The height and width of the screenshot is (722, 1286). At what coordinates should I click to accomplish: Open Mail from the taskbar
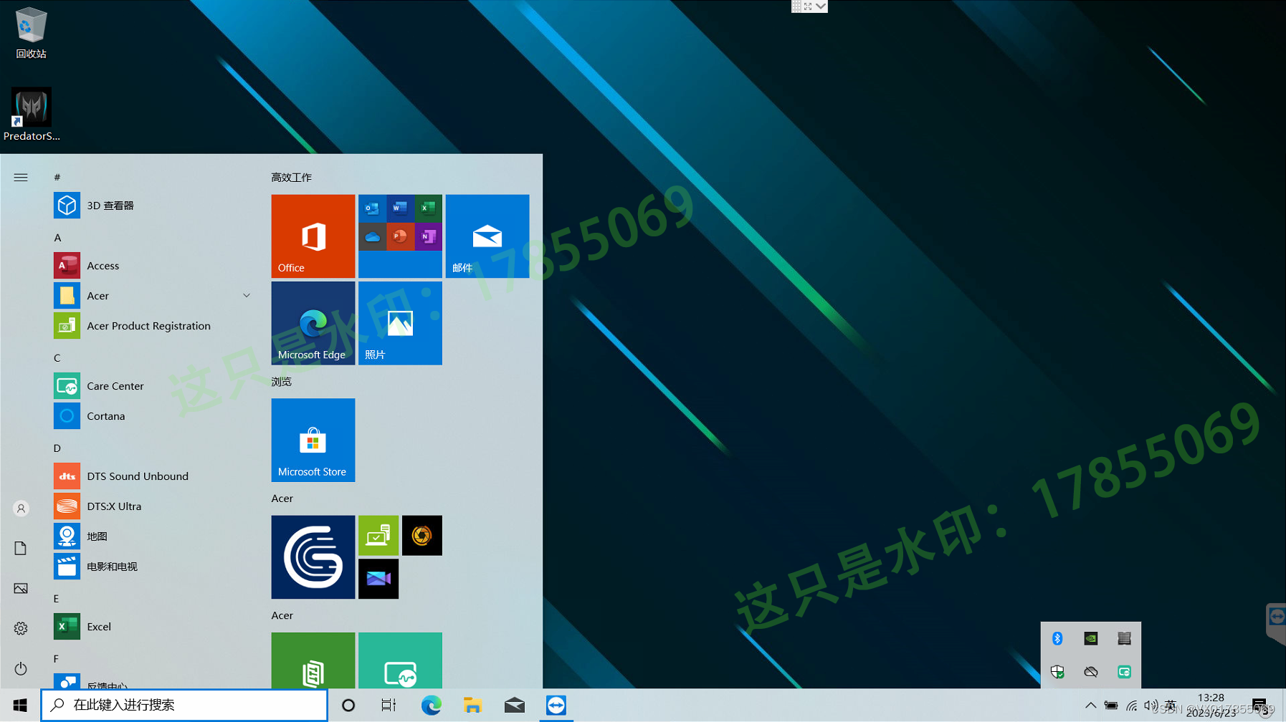point(514,706)
